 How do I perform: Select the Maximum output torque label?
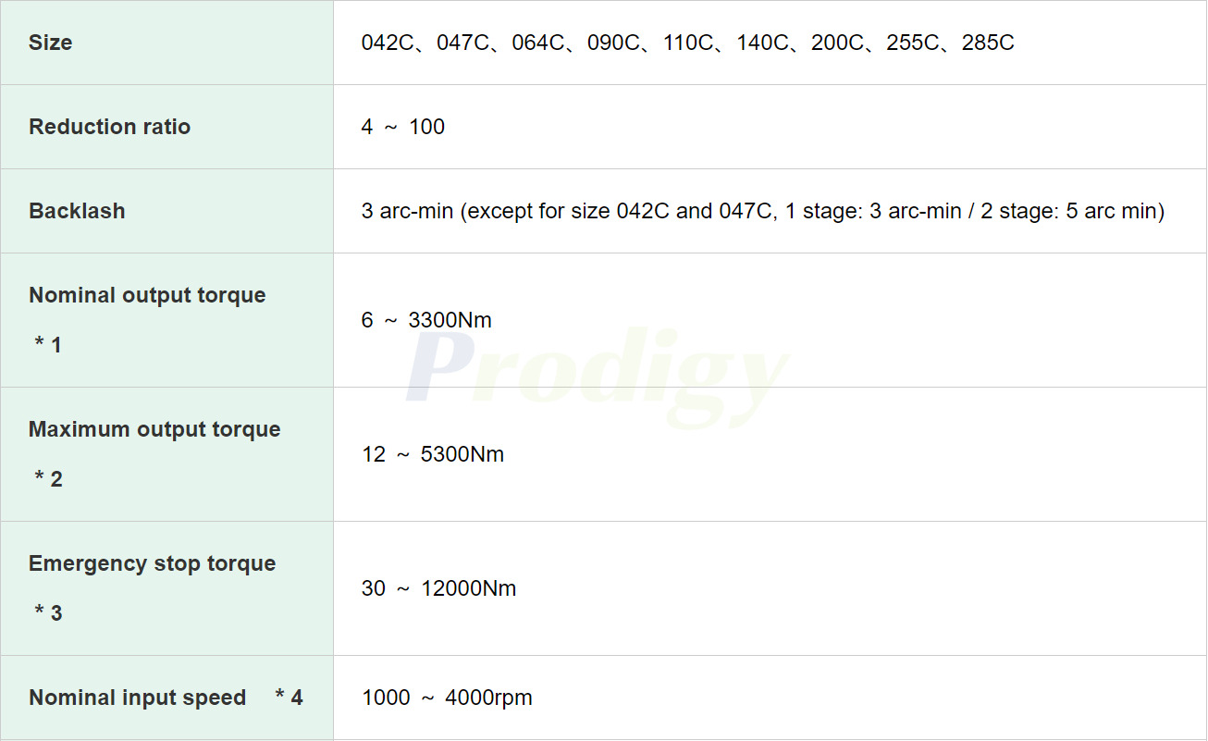click(154, 429)
